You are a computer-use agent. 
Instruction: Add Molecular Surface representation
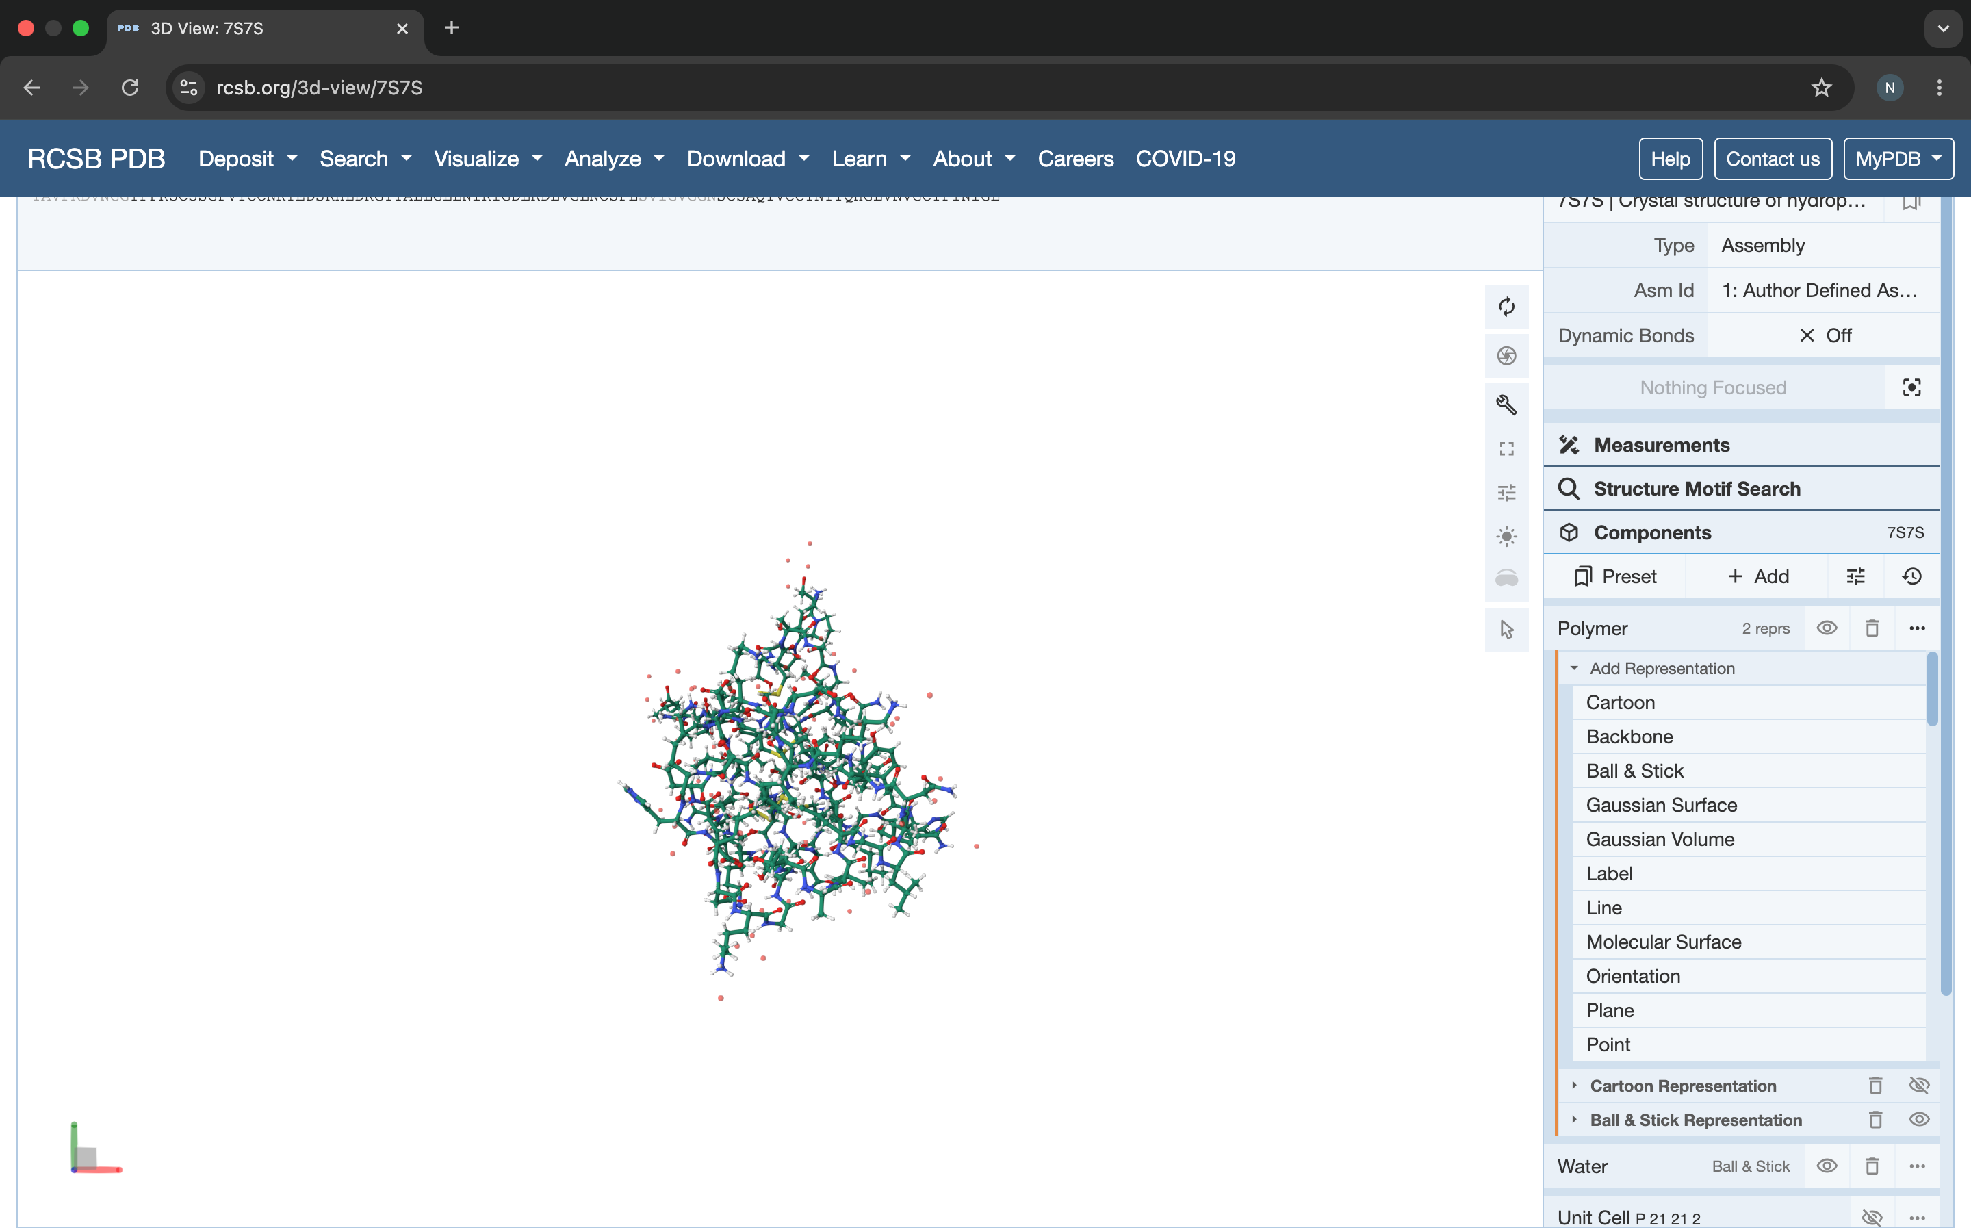1747,942
